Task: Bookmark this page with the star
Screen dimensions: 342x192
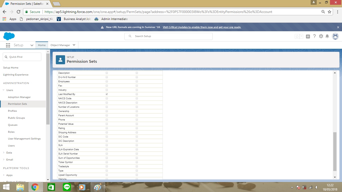Action: click(x=329, y=12)
